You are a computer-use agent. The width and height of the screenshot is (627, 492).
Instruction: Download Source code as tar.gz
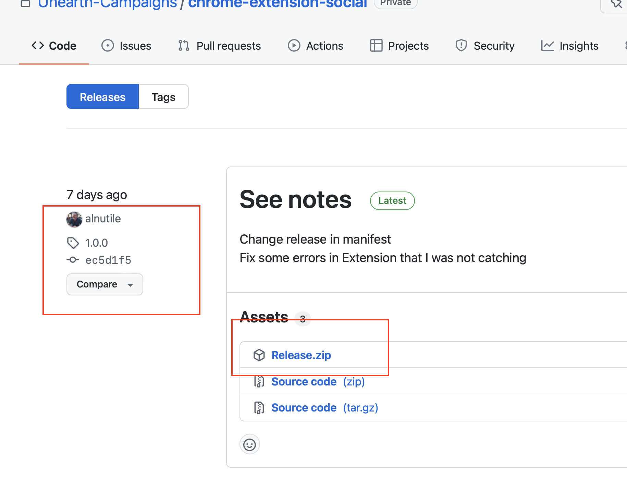304,407
